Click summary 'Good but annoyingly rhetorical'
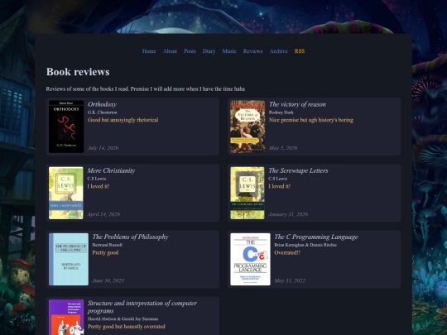The width and height of the screenshot is (447, 335). [x=123, y=120]
